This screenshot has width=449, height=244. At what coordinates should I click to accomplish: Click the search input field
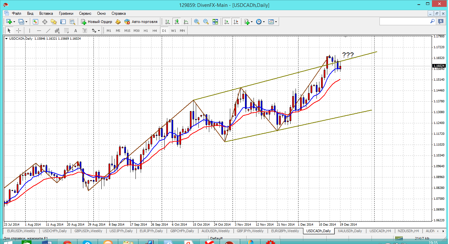click(x=404, y=21)
